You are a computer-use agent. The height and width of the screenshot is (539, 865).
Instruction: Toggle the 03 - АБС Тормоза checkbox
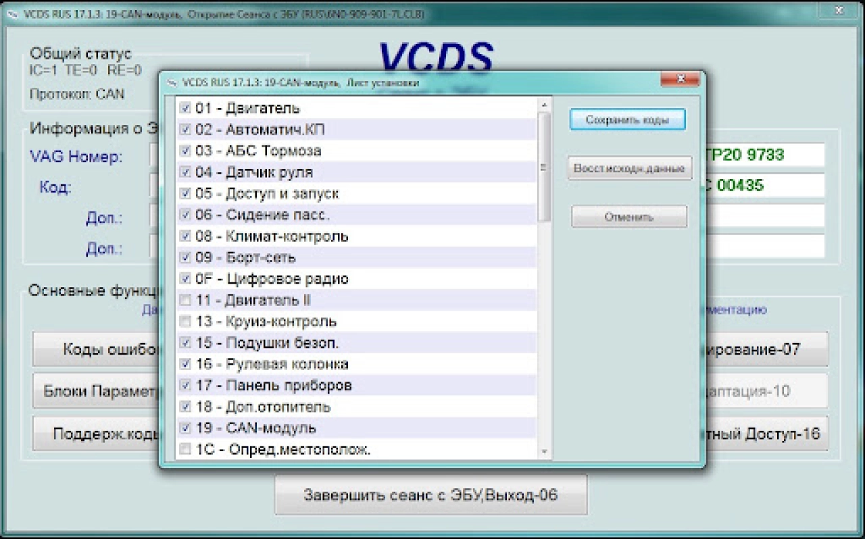point(184,151)
